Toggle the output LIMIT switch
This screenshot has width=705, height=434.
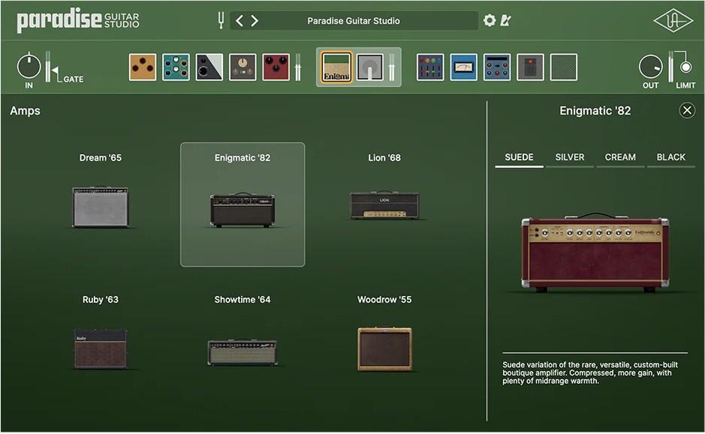point(685,67)
